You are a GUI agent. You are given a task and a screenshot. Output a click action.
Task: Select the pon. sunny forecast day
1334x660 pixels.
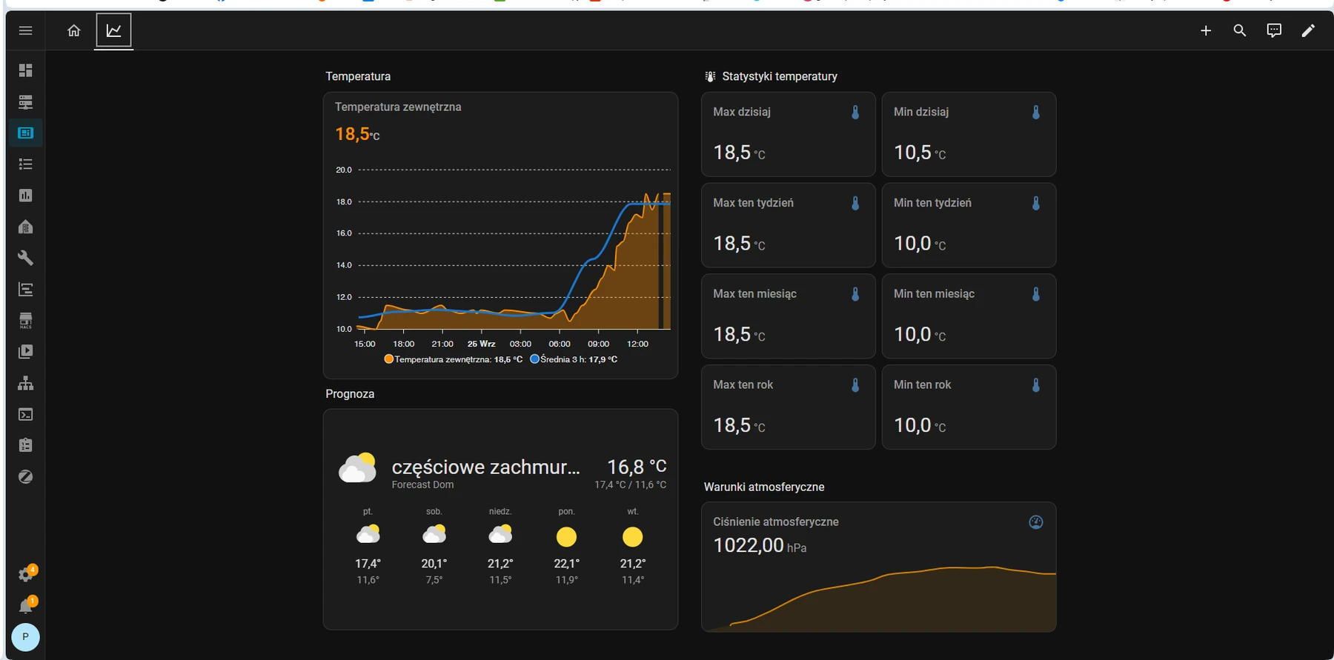pyautogui.click(x=566, y=547)
